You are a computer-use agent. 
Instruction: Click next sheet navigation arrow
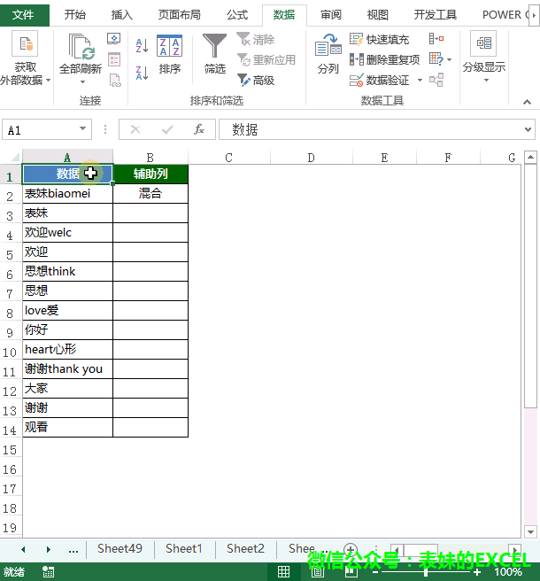point(49,549)
